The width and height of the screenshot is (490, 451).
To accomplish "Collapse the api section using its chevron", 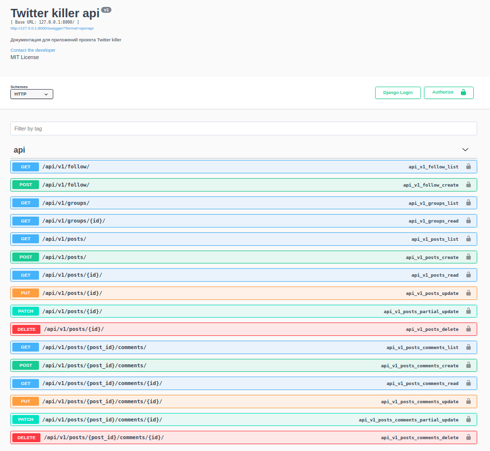I will pos(465,149).
